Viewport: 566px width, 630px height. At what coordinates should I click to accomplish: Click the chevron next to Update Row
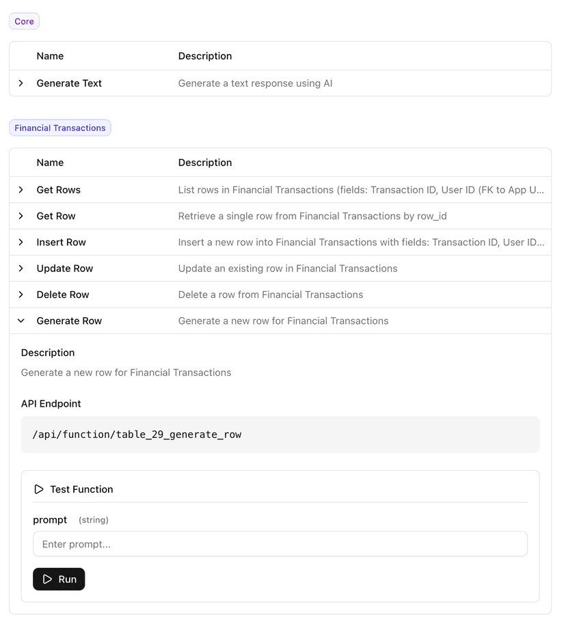click(x=21, y=269)
